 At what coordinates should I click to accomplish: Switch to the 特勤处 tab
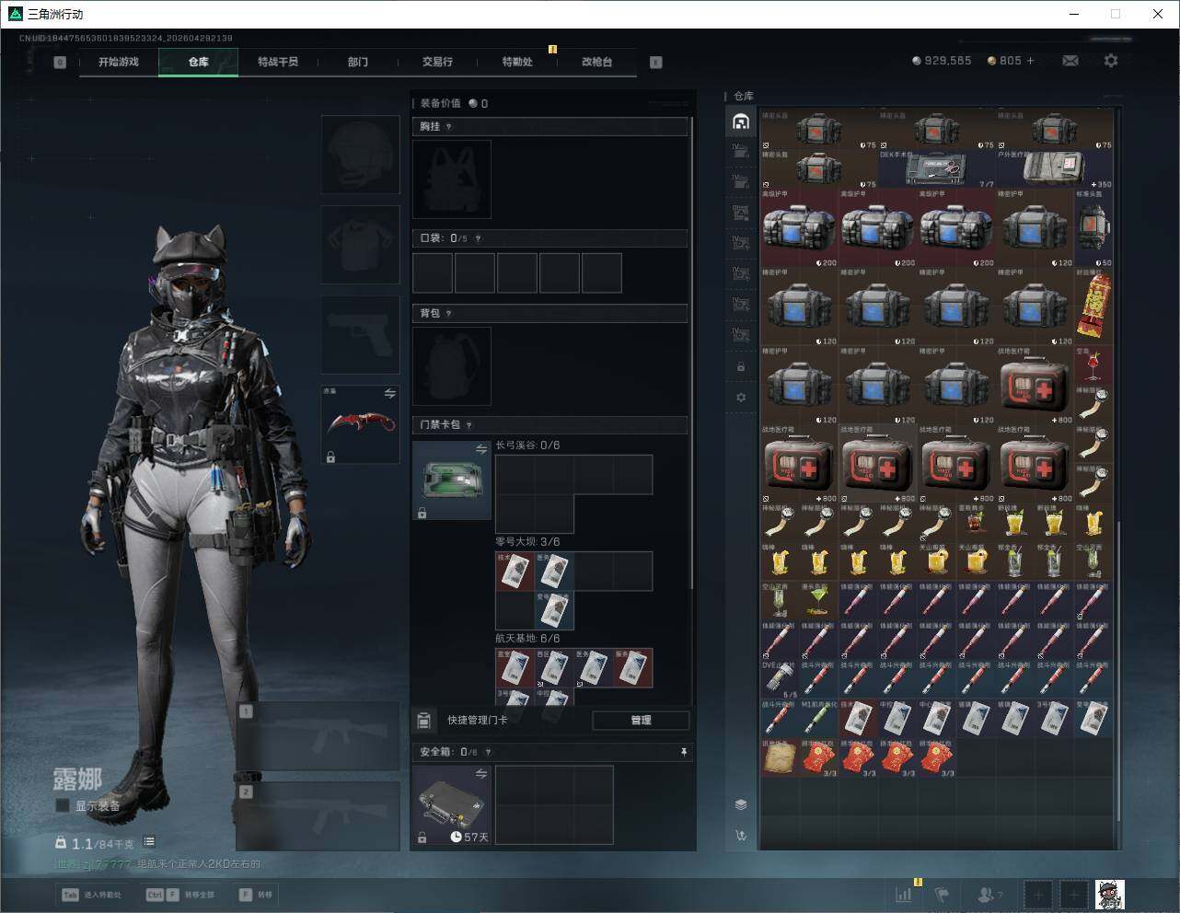point(517,62)
